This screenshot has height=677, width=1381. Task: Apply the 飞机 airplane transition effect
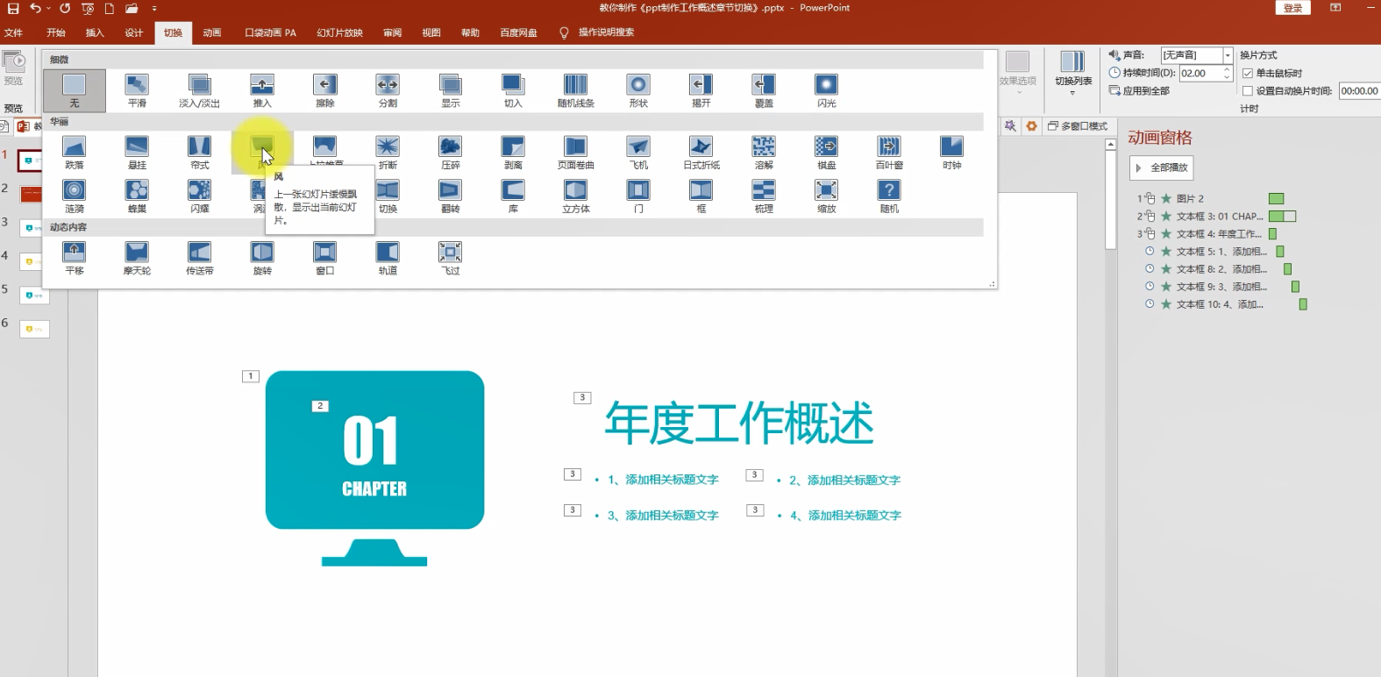point(638,153)
